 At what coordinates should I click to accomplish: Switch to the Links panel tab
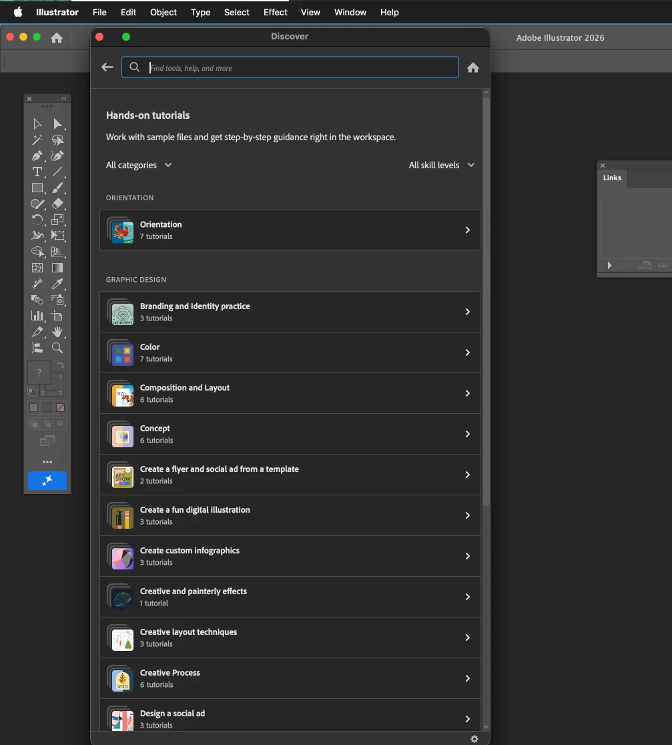[612, 178]
